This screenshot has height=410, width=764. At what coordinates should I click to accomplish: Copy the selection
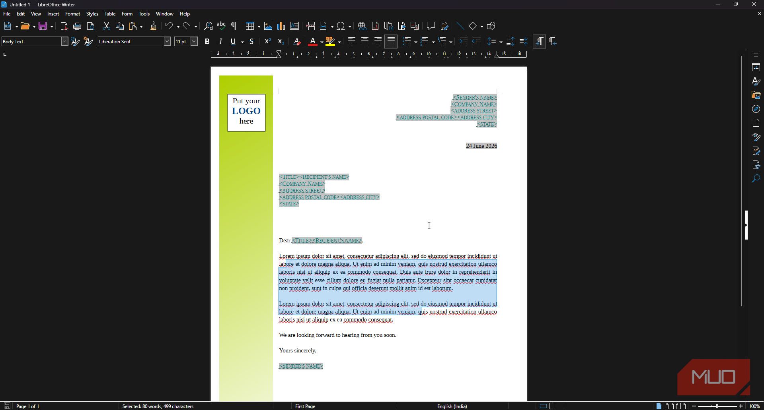click(x=119, y=26)
